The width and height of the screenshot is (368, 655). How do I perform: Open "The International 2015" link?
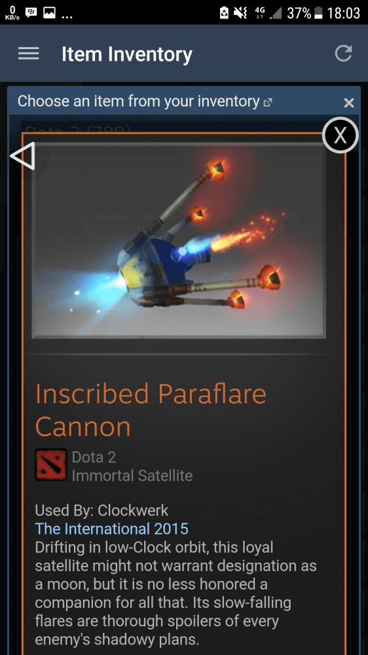coord(111,529)
